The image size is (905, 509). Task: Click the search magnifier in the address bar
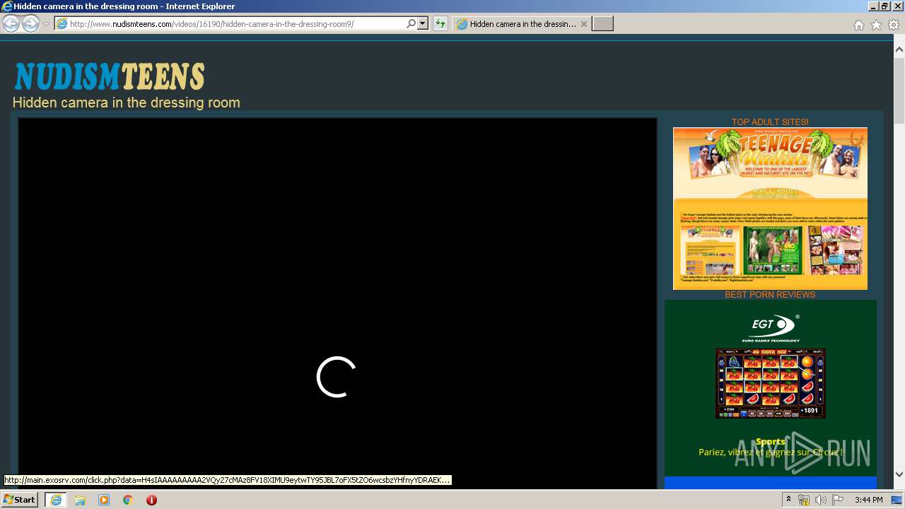(x=411, y=24)
